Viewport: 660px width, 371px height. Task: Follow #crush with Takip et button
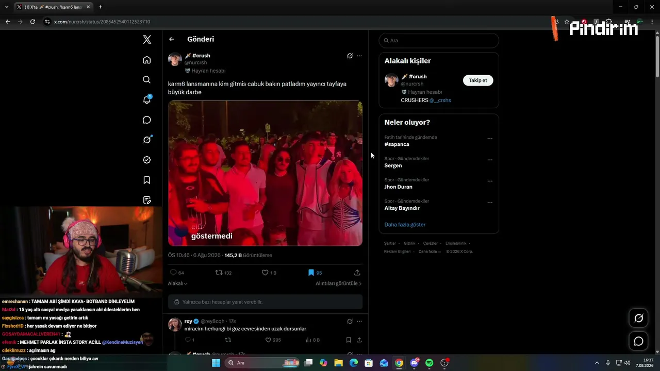pos(478,80)
